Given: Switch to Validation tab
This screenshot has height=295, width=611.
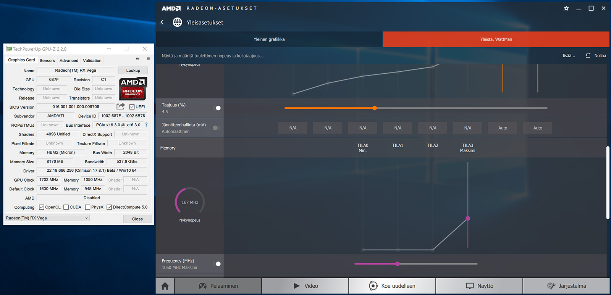Looking at the screenshot, I should (x=92, y=61).
